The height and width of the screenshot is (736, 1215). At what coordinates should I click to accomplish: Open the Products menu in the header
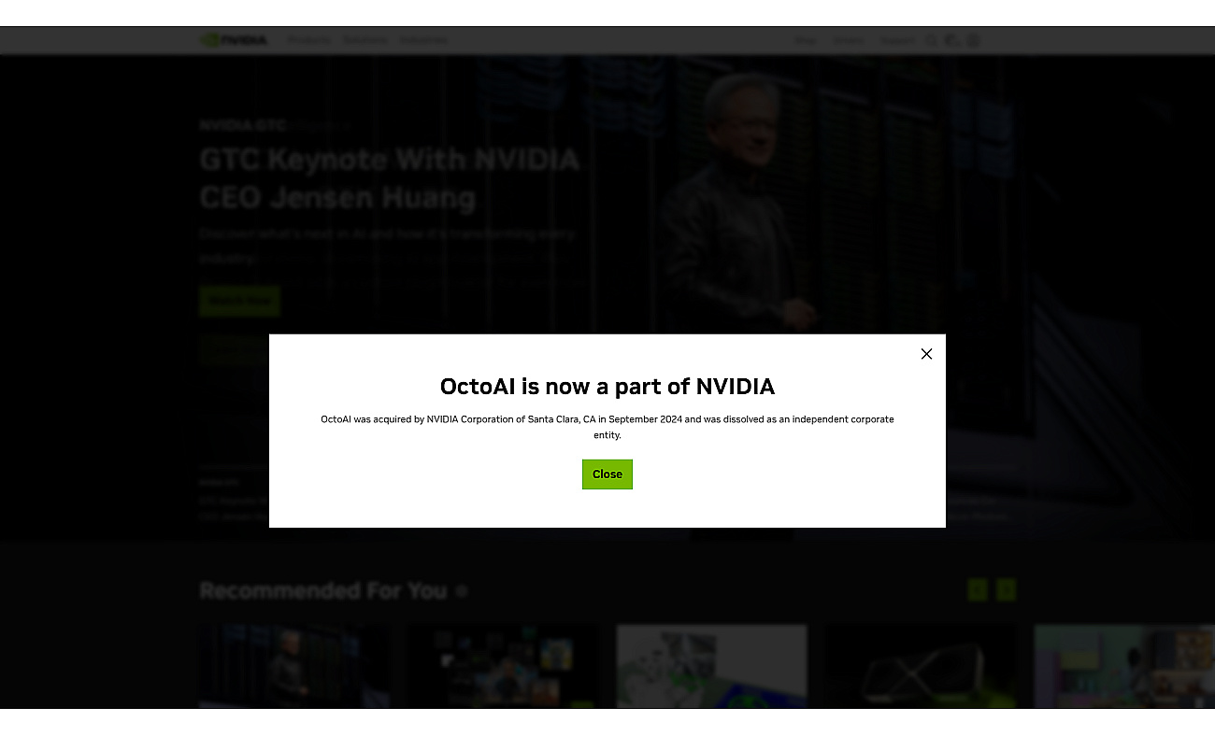308,40
